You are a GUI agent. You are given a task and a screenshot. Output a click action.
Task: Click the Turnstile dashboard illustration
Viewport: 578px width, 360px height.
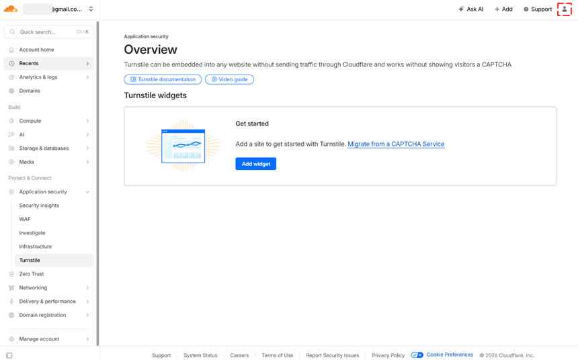click(183, 146)
